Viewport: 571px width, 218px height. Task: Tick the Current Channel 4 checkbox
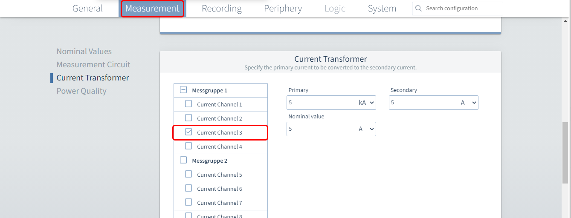coord(188,146)
